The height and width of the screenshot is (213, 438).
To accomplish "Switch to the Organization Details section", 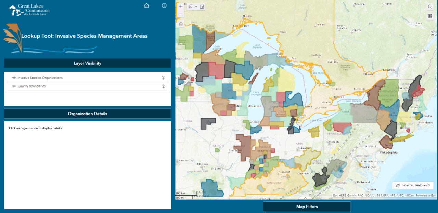I will click(x=87, y=114).
